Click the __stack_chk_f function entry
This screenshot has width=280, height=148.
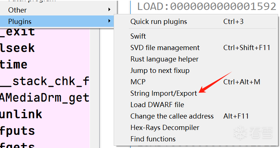point(44,81)
